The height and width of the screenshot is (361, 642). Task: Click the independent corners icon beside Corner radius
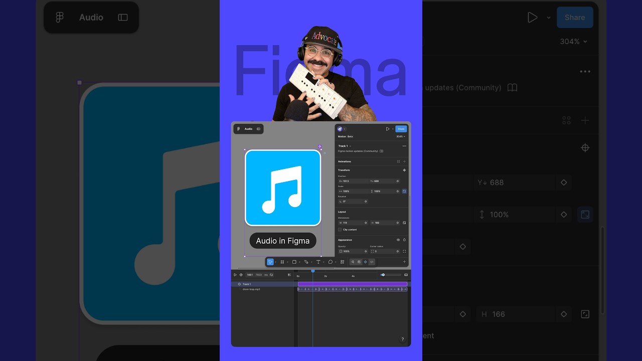click(x=404, y=251)
